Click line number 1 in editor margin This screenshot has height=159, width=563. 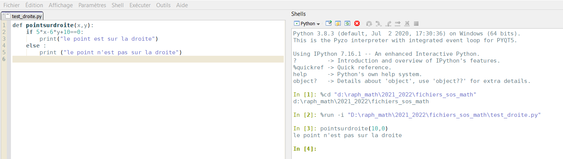[x=4, y=25]
